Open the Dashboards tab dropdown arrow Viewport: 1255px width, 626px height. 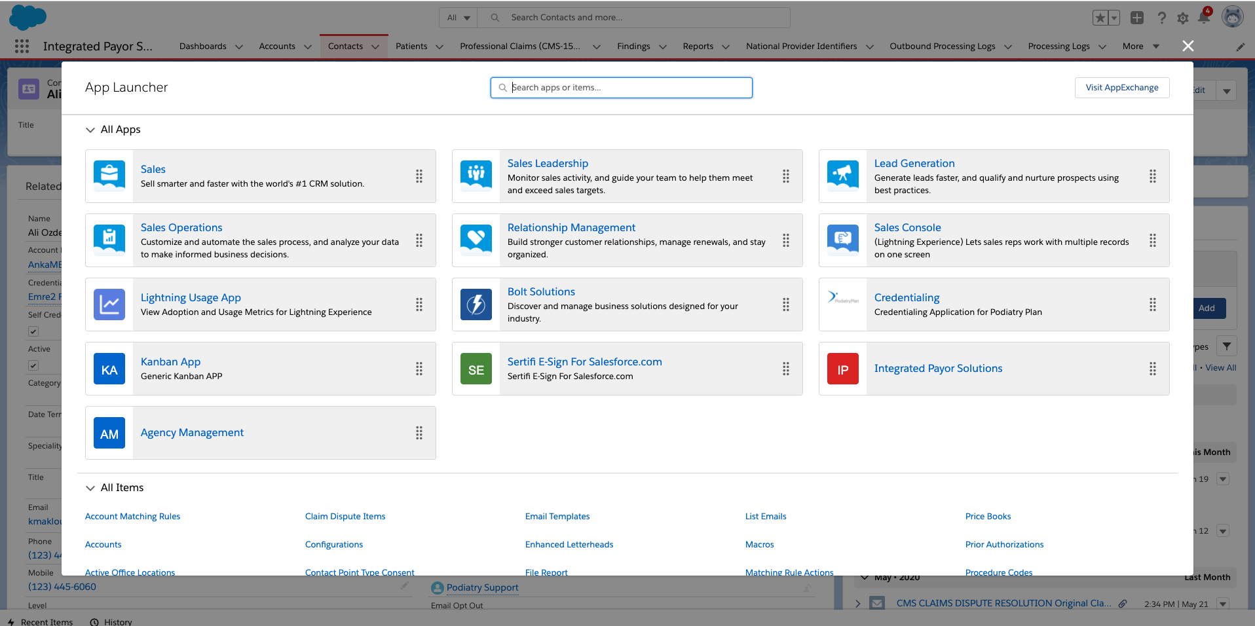pos(239,46)
